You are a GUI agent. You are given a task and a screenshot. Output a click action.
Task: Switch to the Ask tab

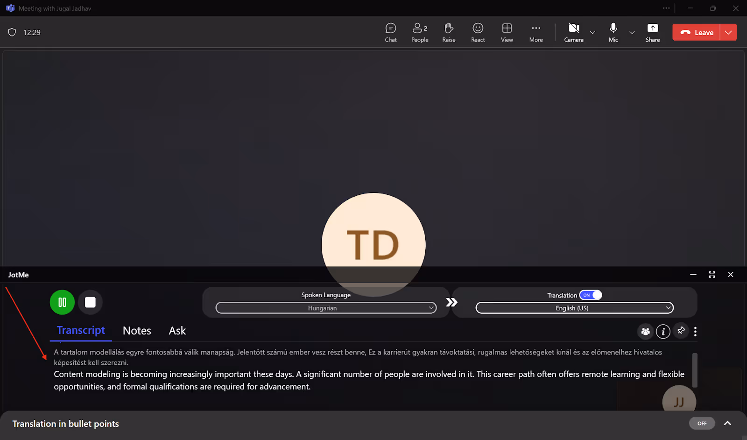[x=177, y=331]
